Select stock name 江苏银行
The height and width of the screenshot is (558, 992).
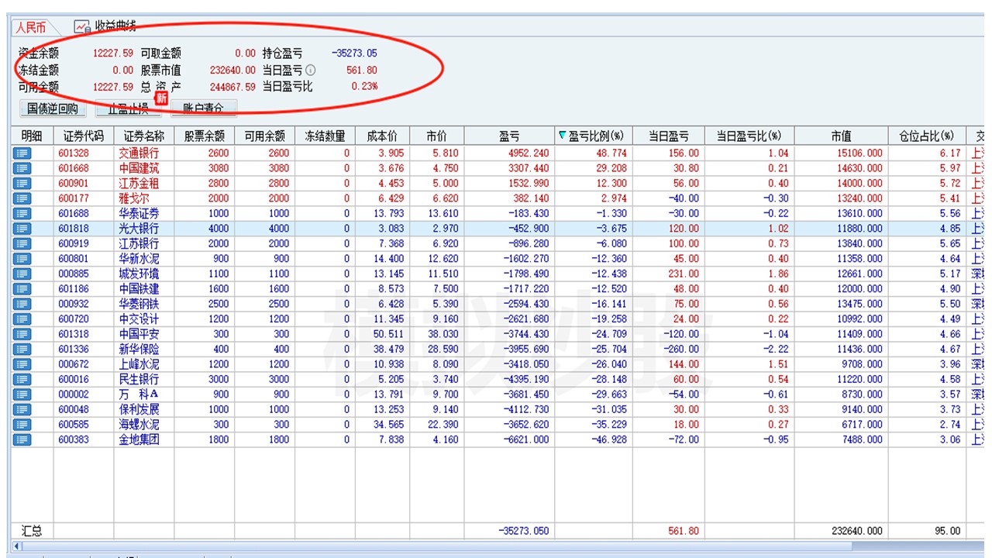point(139,243)
